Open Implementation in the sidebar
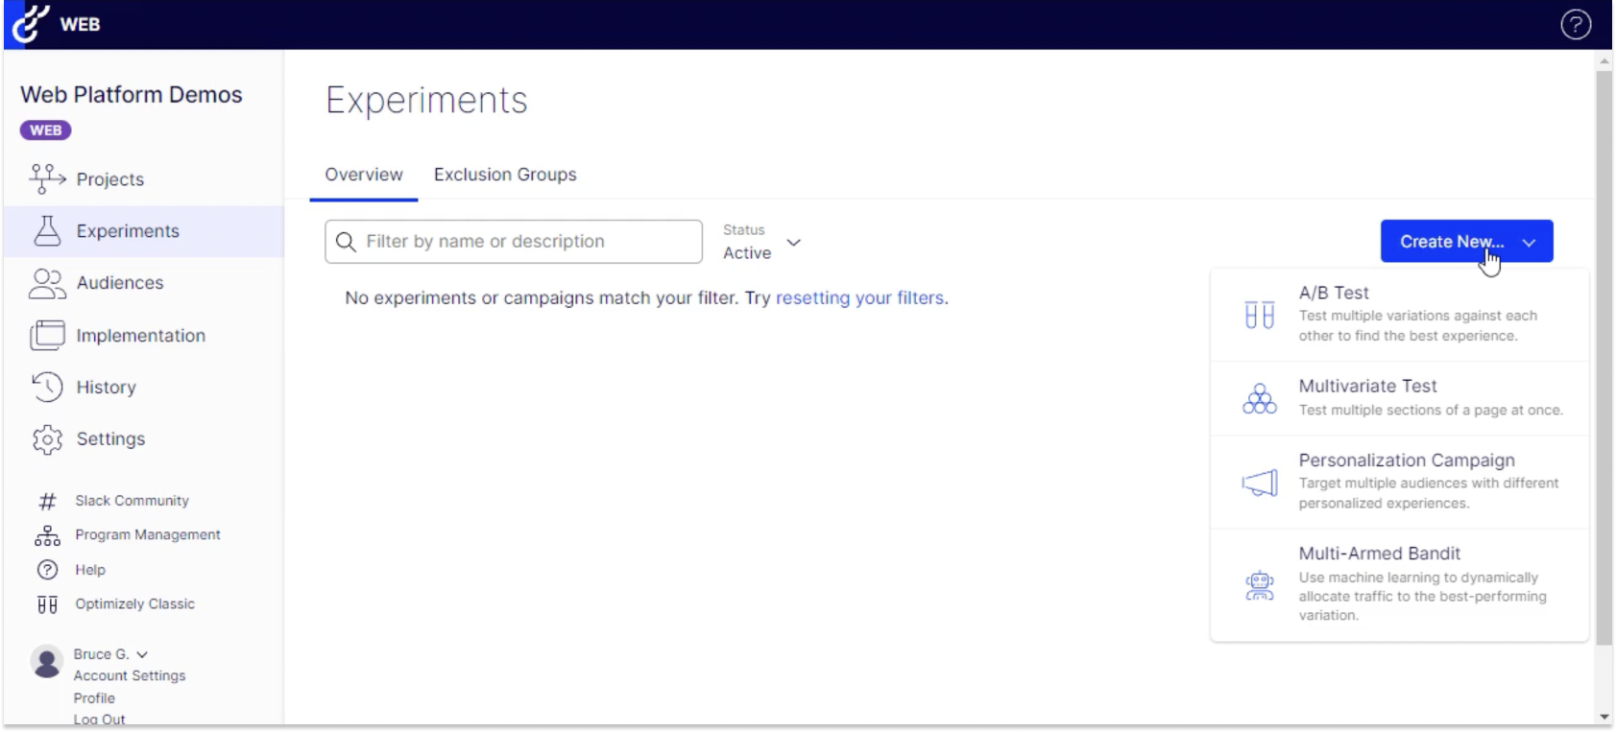The image size is (1616, 732). click(144, 336)
